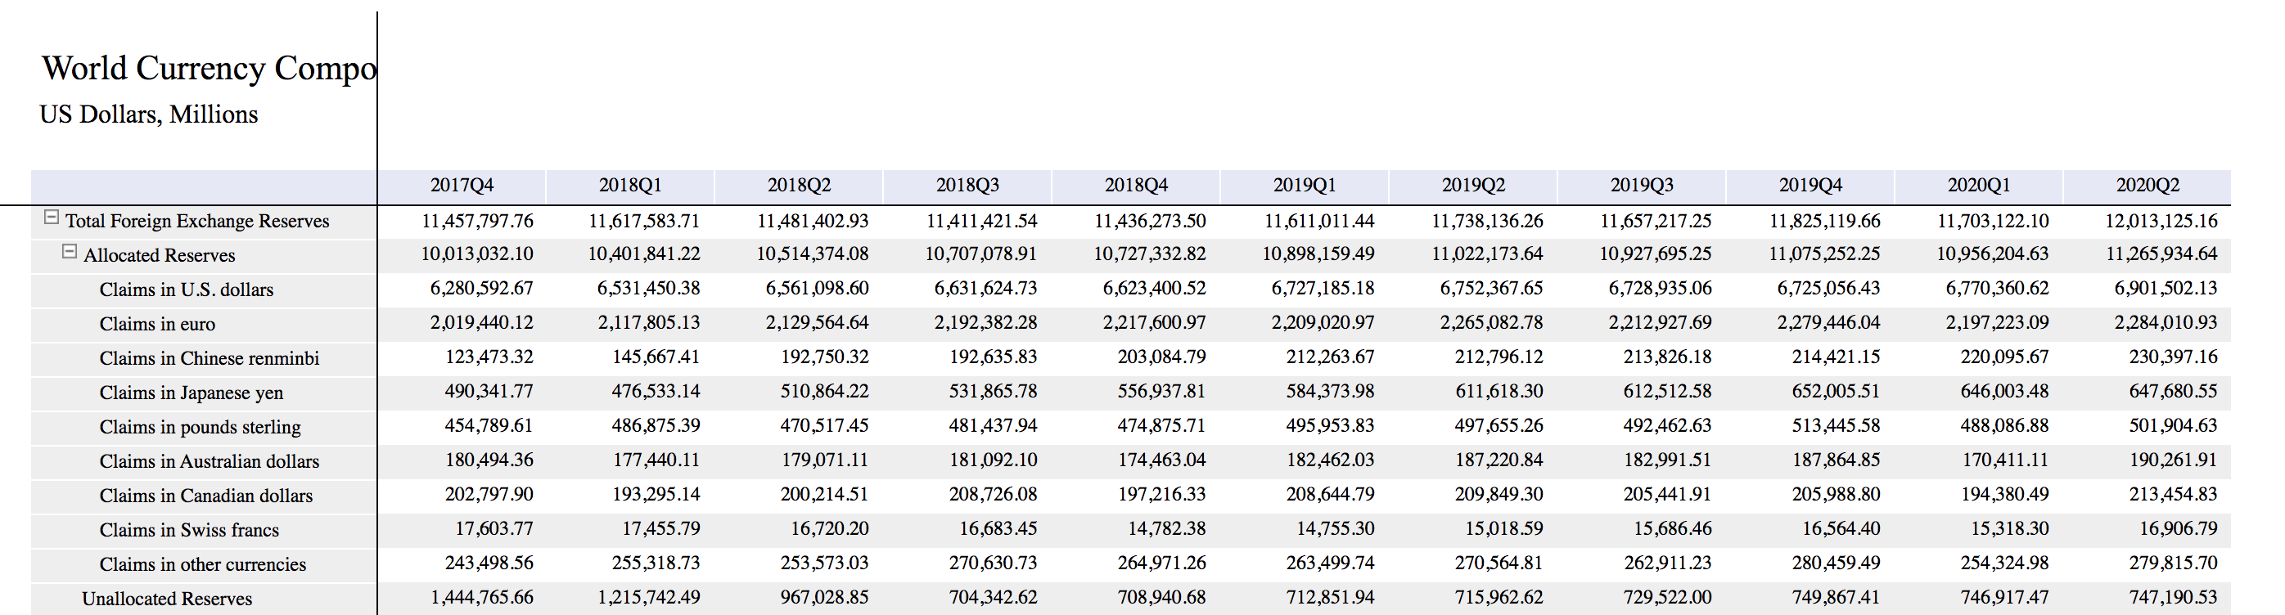Select the 2018Q4 column header
The image size is (2285, 615).
click(x=1135, y=186)
